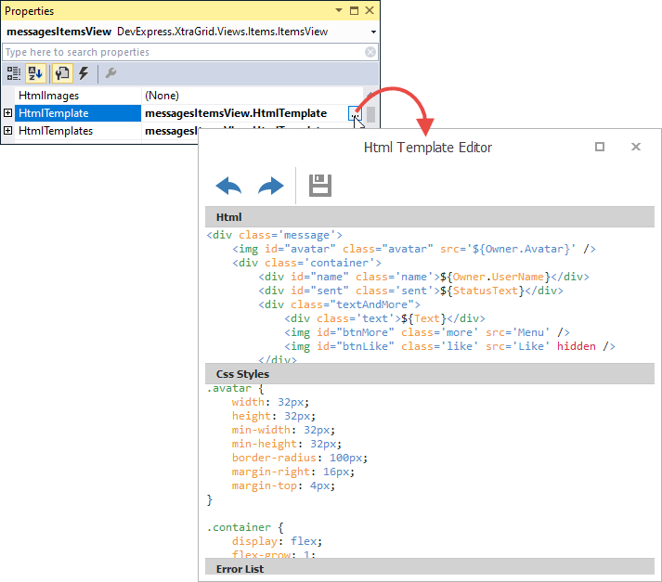Open the messagesItemsView object dropdown

(x=373, y=32)
